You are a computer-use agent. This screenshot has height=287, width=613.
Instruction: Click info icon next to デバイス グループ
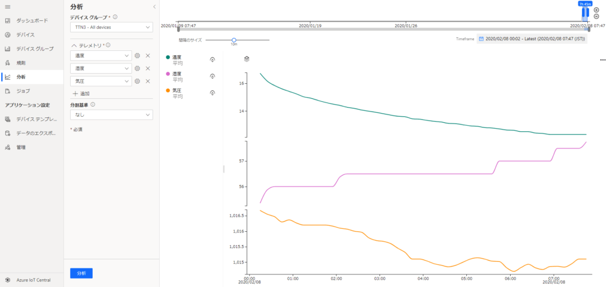coord(115,17)
